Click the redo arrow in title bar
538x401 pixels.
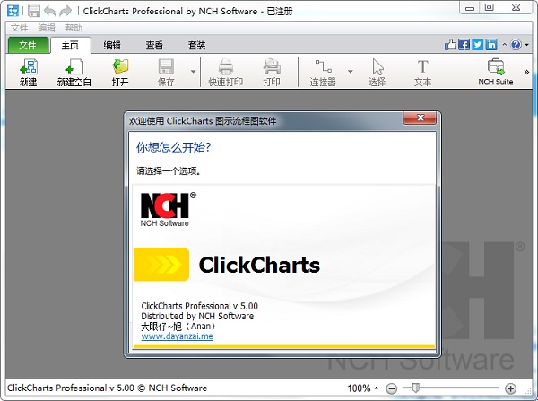pos(65,11)
